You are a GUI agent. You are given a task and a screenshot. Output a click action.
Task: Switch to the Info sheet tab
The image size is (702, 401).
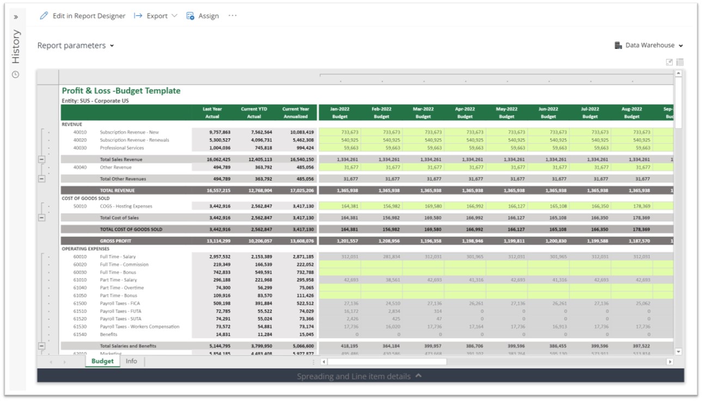tap(131, 361)
